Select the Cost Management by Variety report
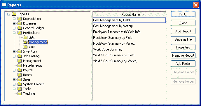Screen dimensions: 201x106 pyautogui.click(x=129, y=26)
